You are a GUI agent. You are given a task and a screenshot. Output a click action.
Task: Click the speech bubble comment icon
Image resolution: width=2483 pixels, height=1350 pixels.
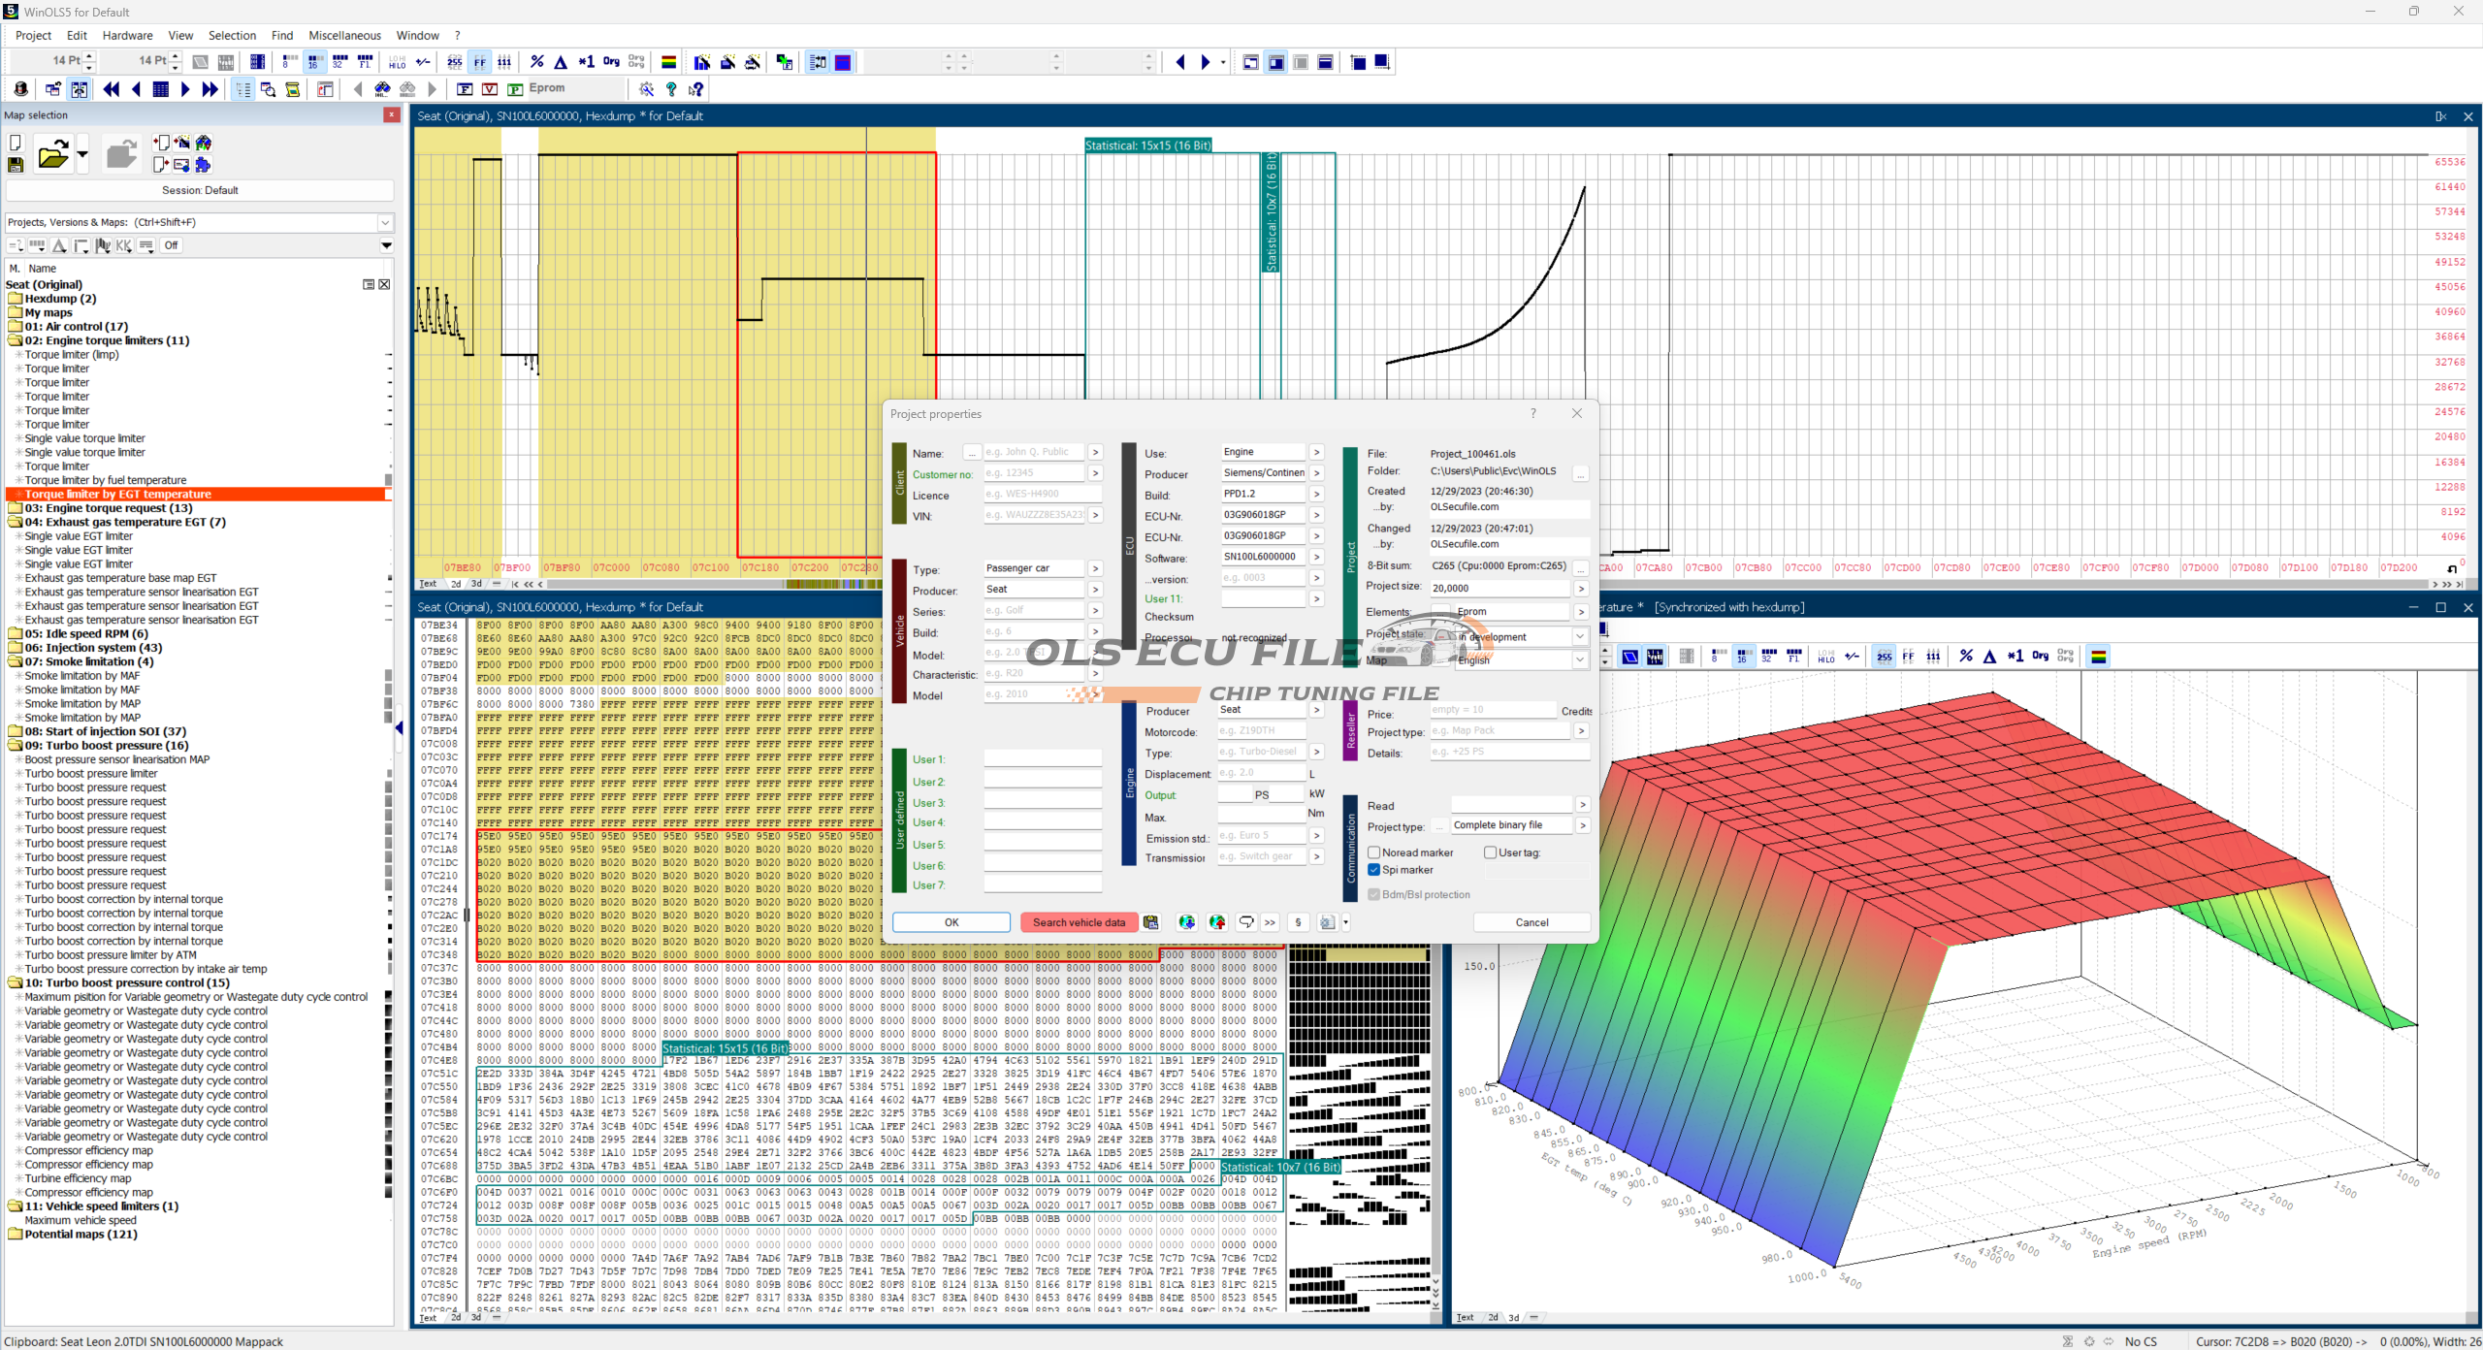[x=1245, y=922]
